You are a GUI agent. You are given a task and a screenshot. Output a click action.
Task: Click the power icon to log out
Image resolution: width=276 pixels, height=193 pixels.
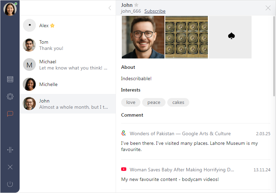(x=10, y=184)
